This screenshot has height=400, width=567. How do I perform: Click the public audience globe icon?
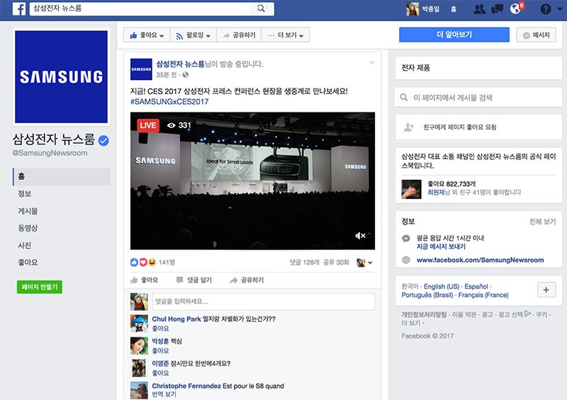click(186, 75)
